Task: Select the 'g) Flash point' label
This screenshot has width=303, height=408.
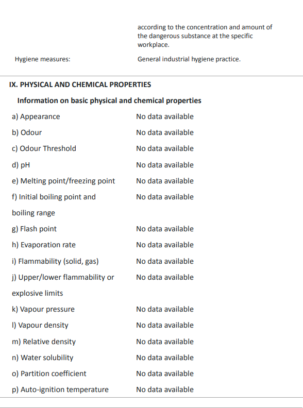Action: 34,229
